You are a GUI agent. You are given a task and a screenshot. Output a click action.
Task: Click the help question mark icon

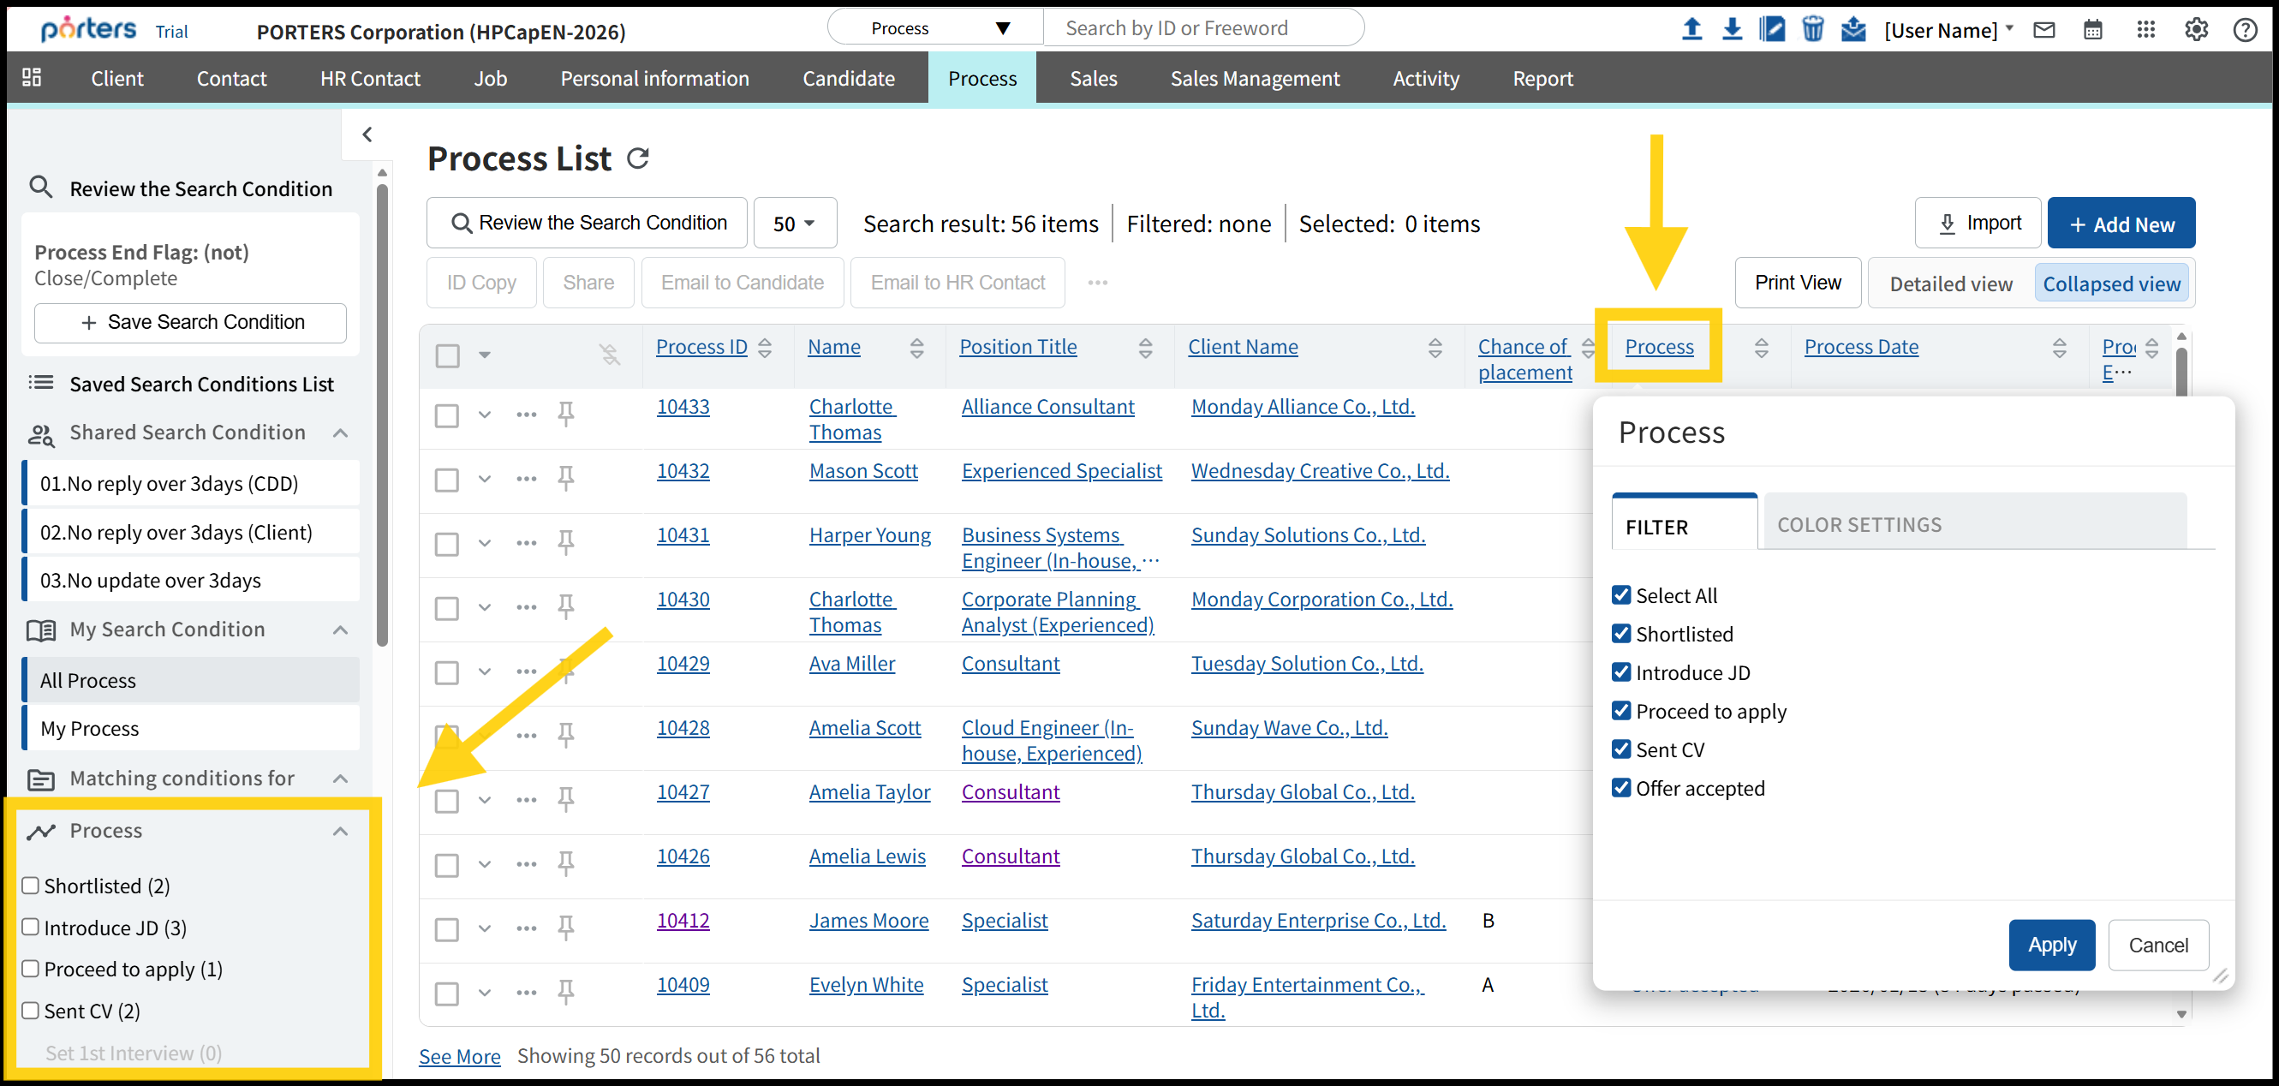coord(2245,30)
